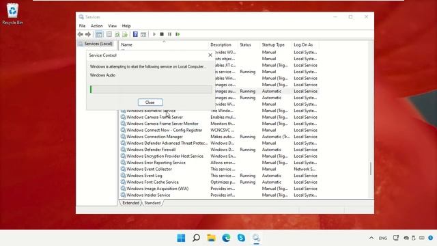Open the View menu
This screenshot has height=246, width=437.
(112, 26)
